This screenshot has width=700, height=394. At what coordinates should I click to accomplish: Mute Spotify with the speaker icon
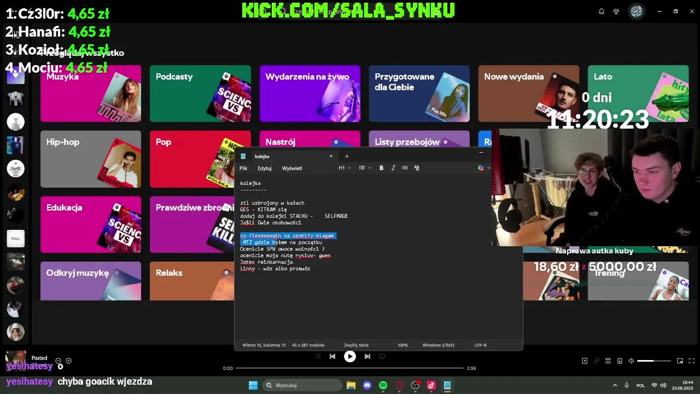(x=631, y=361)
